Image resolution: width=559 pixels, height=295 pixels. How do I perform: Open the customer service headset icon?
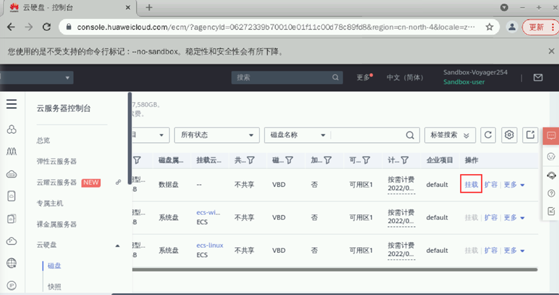(x=551, y=175)
